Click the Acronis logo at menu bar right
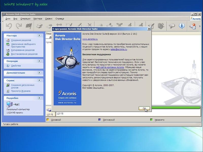203x152 pixels. click(x=195, y=19)
